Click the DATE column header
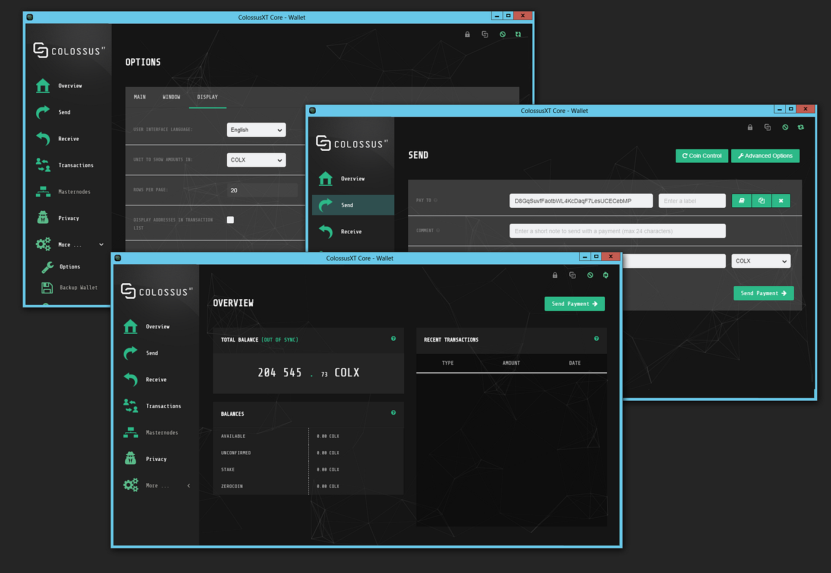The image size is (831, 573). pos(575,363)
